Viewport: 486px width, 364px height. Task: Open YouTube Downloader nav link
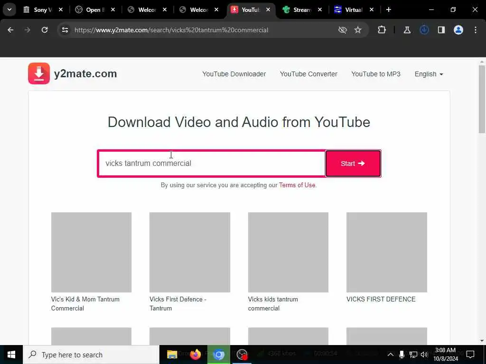point(234,74)
